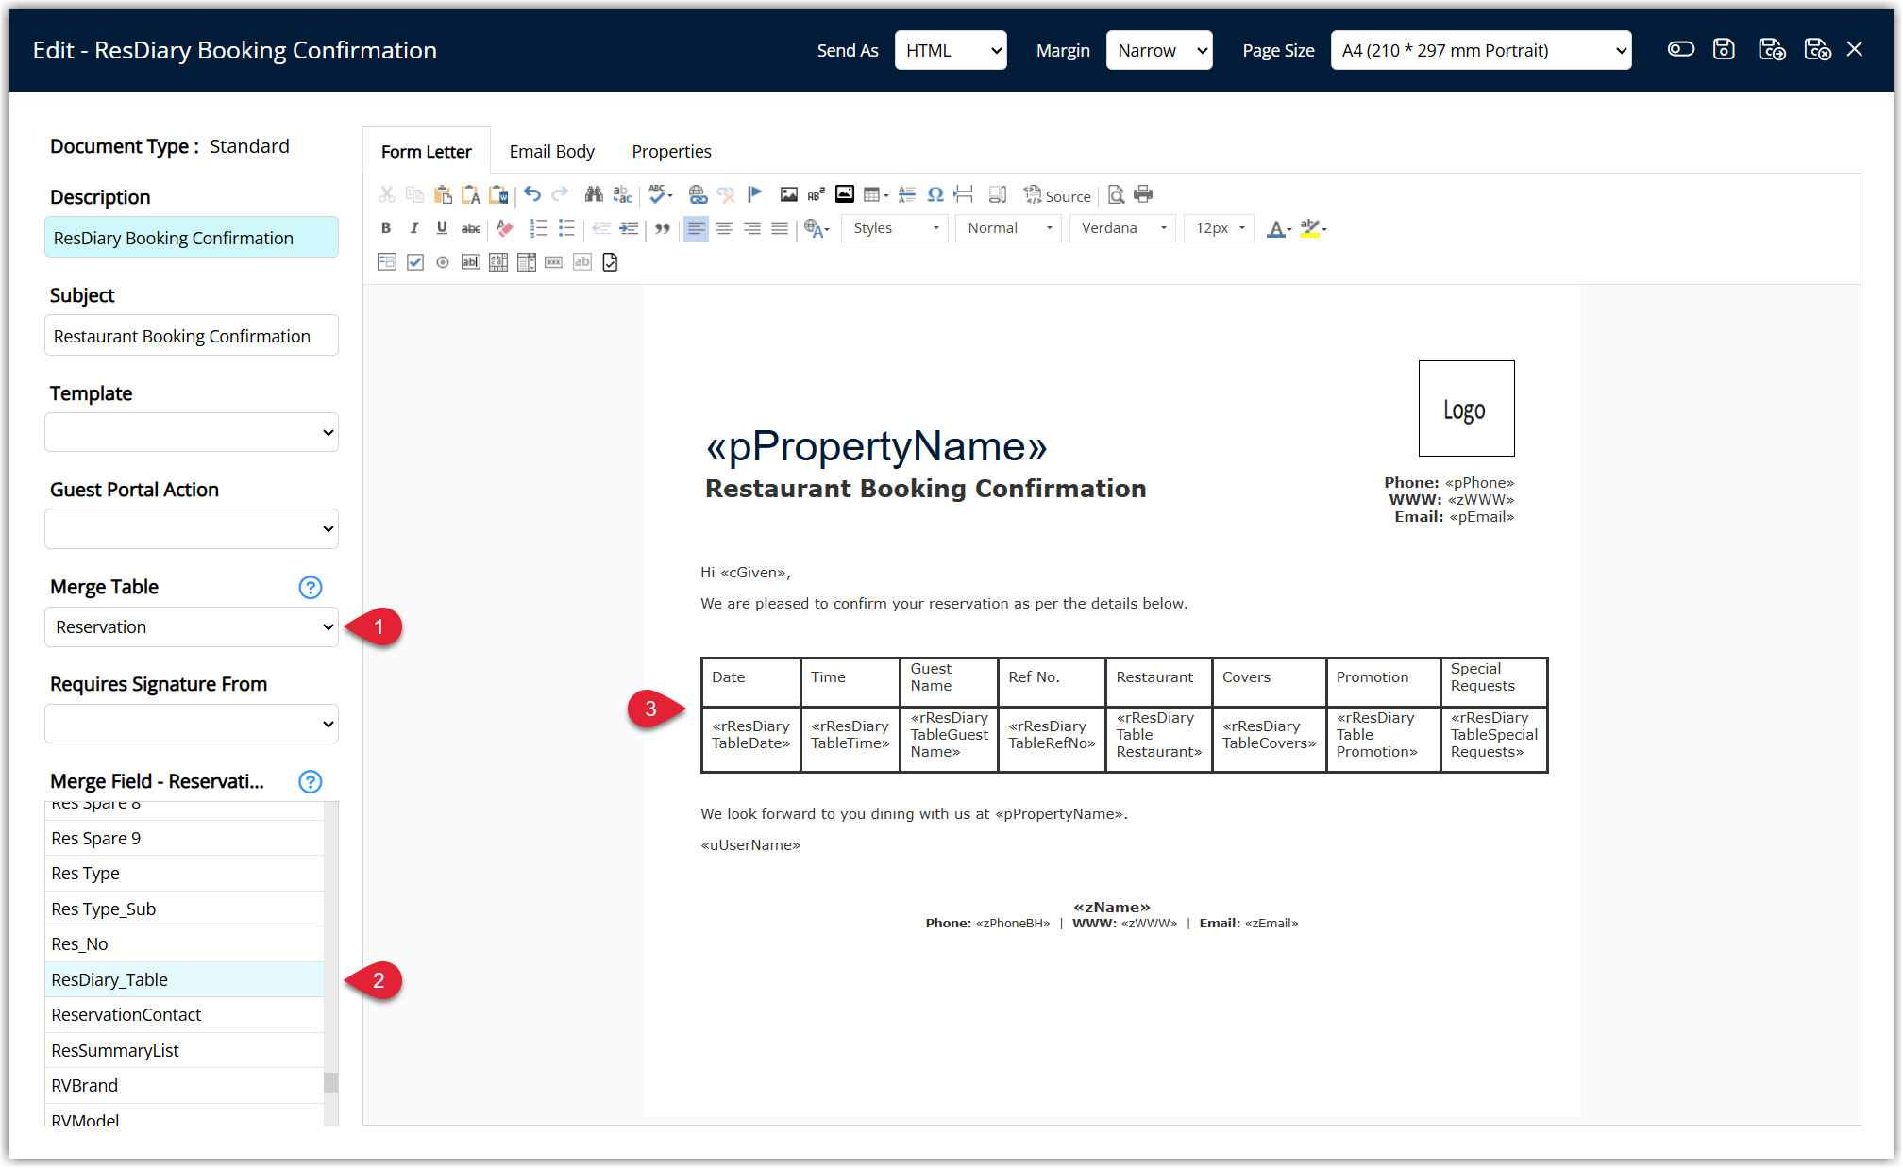Toggle underline formatting
The height and width of the screenshot is (1168, 1903).
pyautogui.click(x=442, y=228)
